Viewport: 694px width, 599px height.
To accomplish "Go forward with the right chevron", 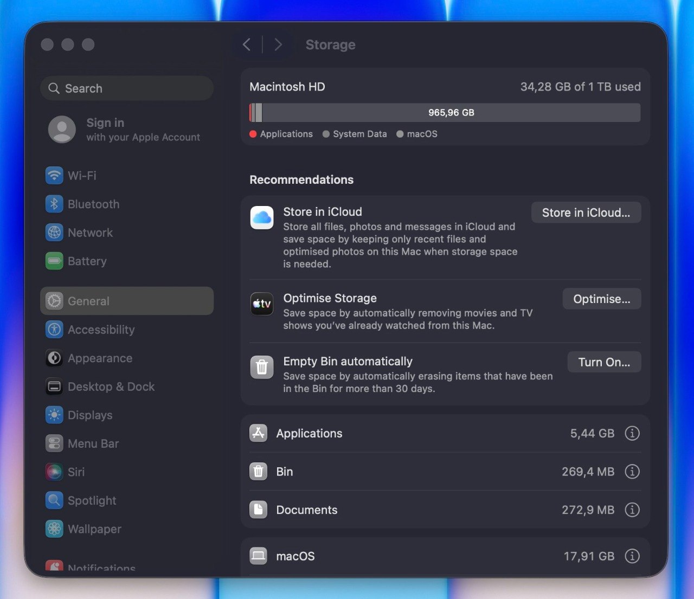I will (x=278, y=44).
